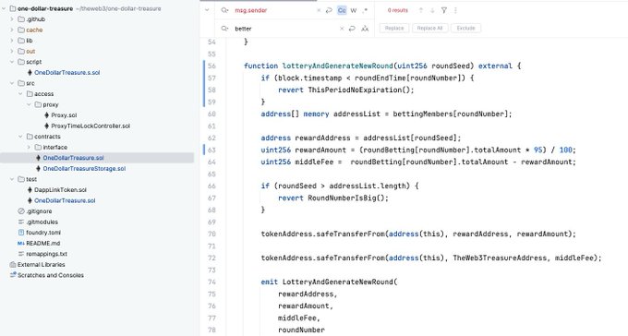Open the .gitmodules file

tap(42, 222)
